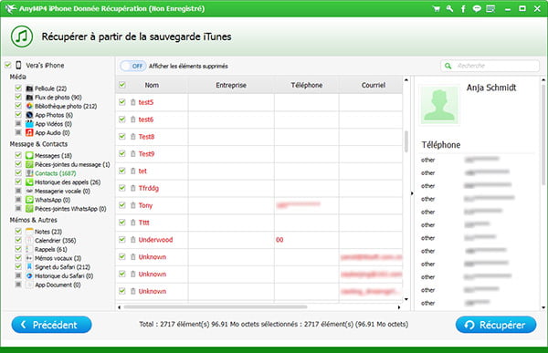The width and height of the screenshot is (548, 353).
Task: Click the feedback chat bubble icon
Action: (477, 9)
